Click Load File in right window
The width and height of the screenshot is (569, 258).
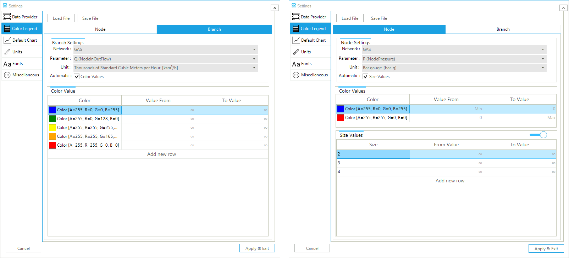tap(350, 18)
